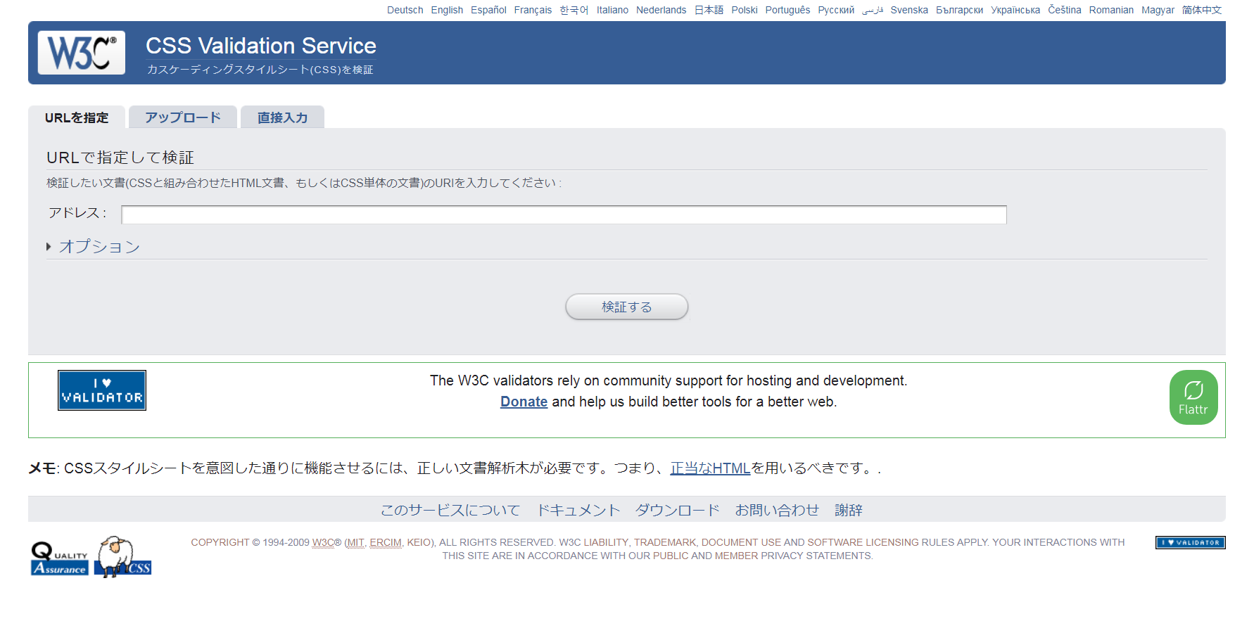Switch language to Português

point(787,10)
